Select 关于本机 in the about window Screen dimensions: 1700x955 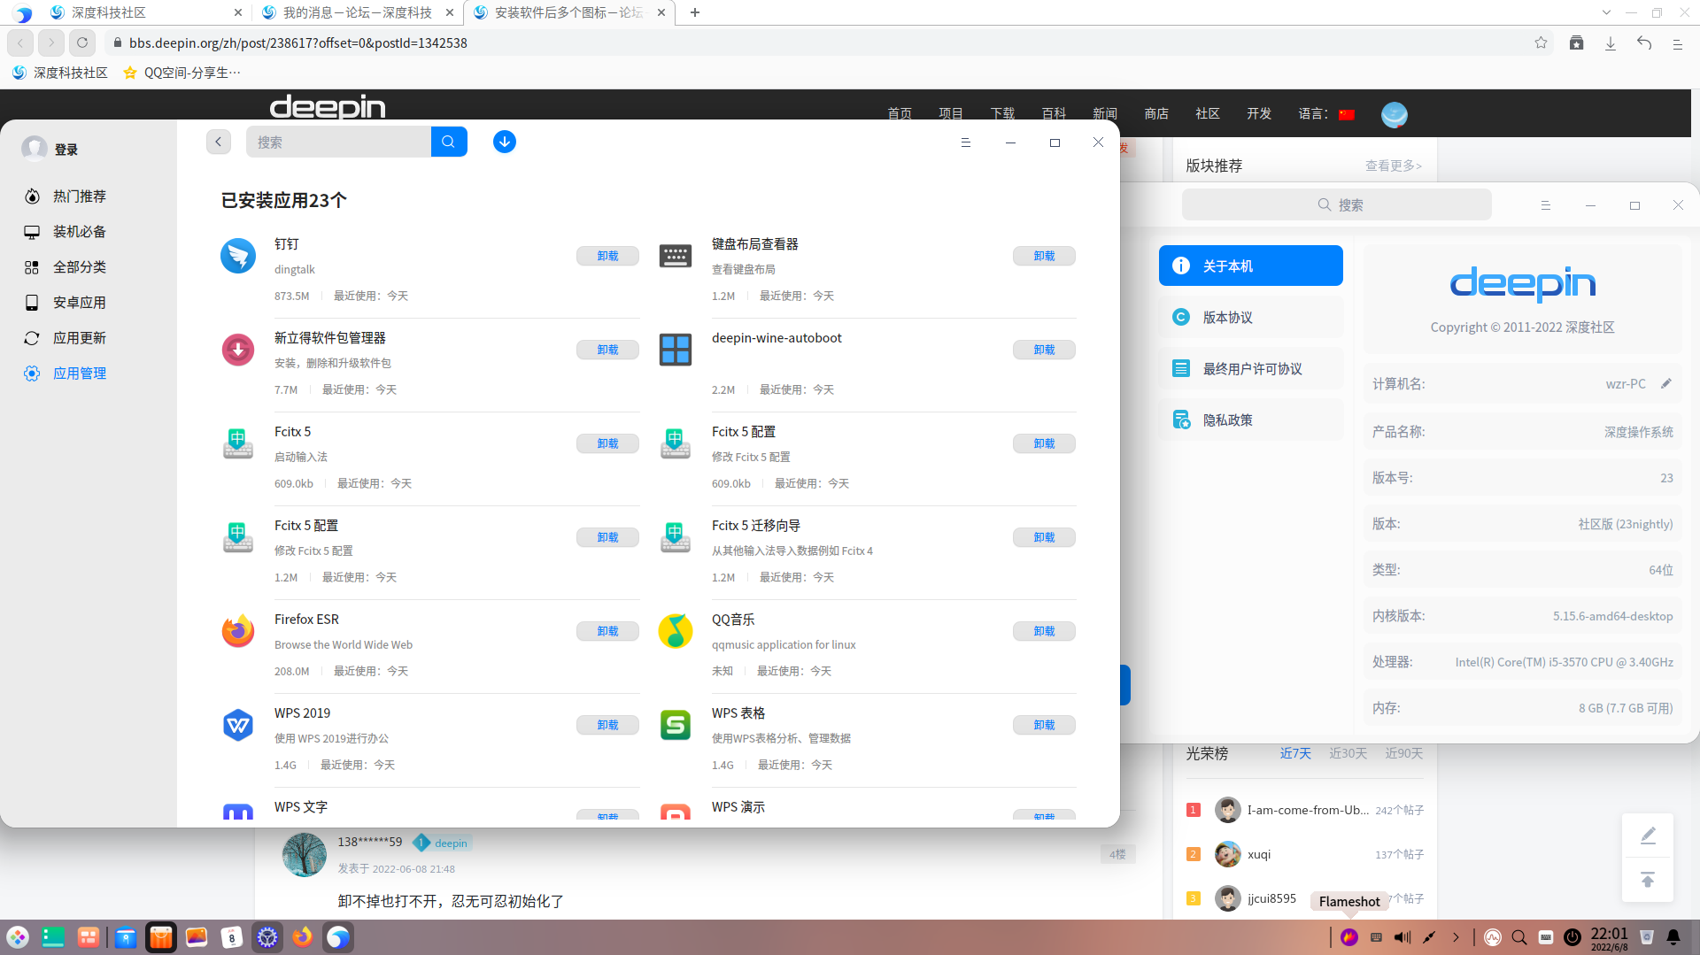(1250, 266)
